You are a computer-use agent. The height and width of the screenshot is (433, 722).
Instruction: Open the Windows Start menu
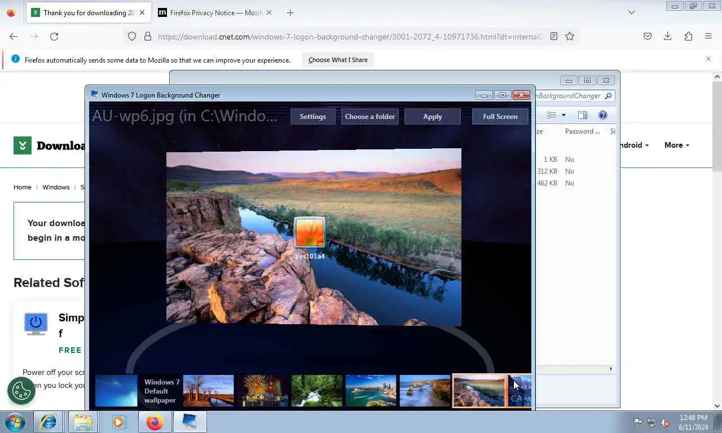coord(15,422)
